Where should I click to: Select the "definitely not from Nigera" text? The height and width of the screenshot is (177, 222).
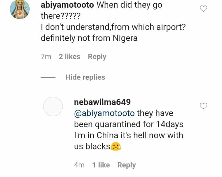click(x=89, y=39)
